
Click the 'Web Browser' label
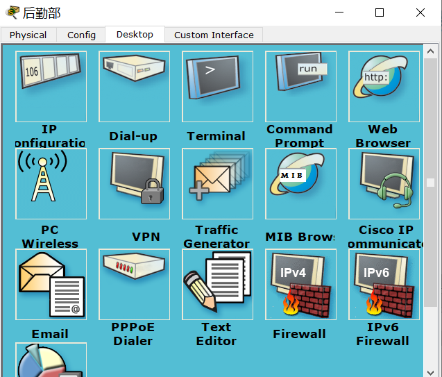[x=383, y=136]
